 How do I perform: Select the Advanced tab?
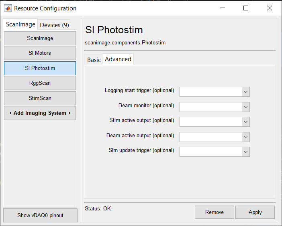point(118,59)
